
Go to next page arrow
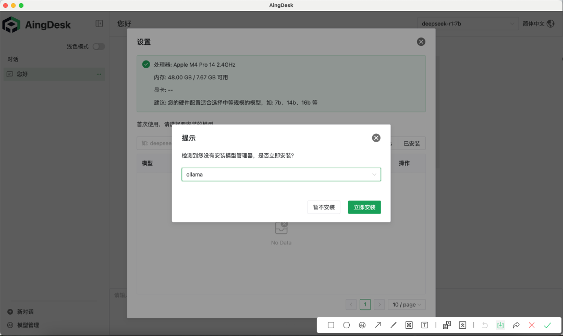click(x=379, y=304)
